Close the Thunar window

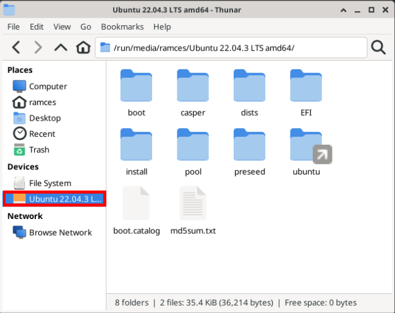pos(386,10)
